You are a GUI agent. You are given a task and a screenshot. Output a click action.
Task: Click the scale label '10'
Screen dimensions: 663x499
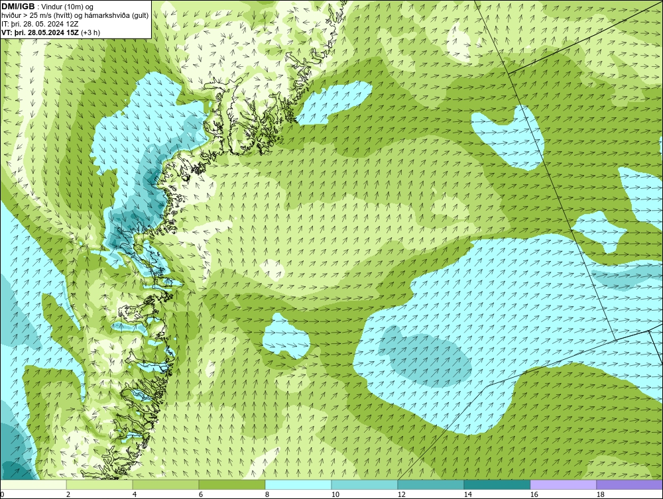coord(335,494)
